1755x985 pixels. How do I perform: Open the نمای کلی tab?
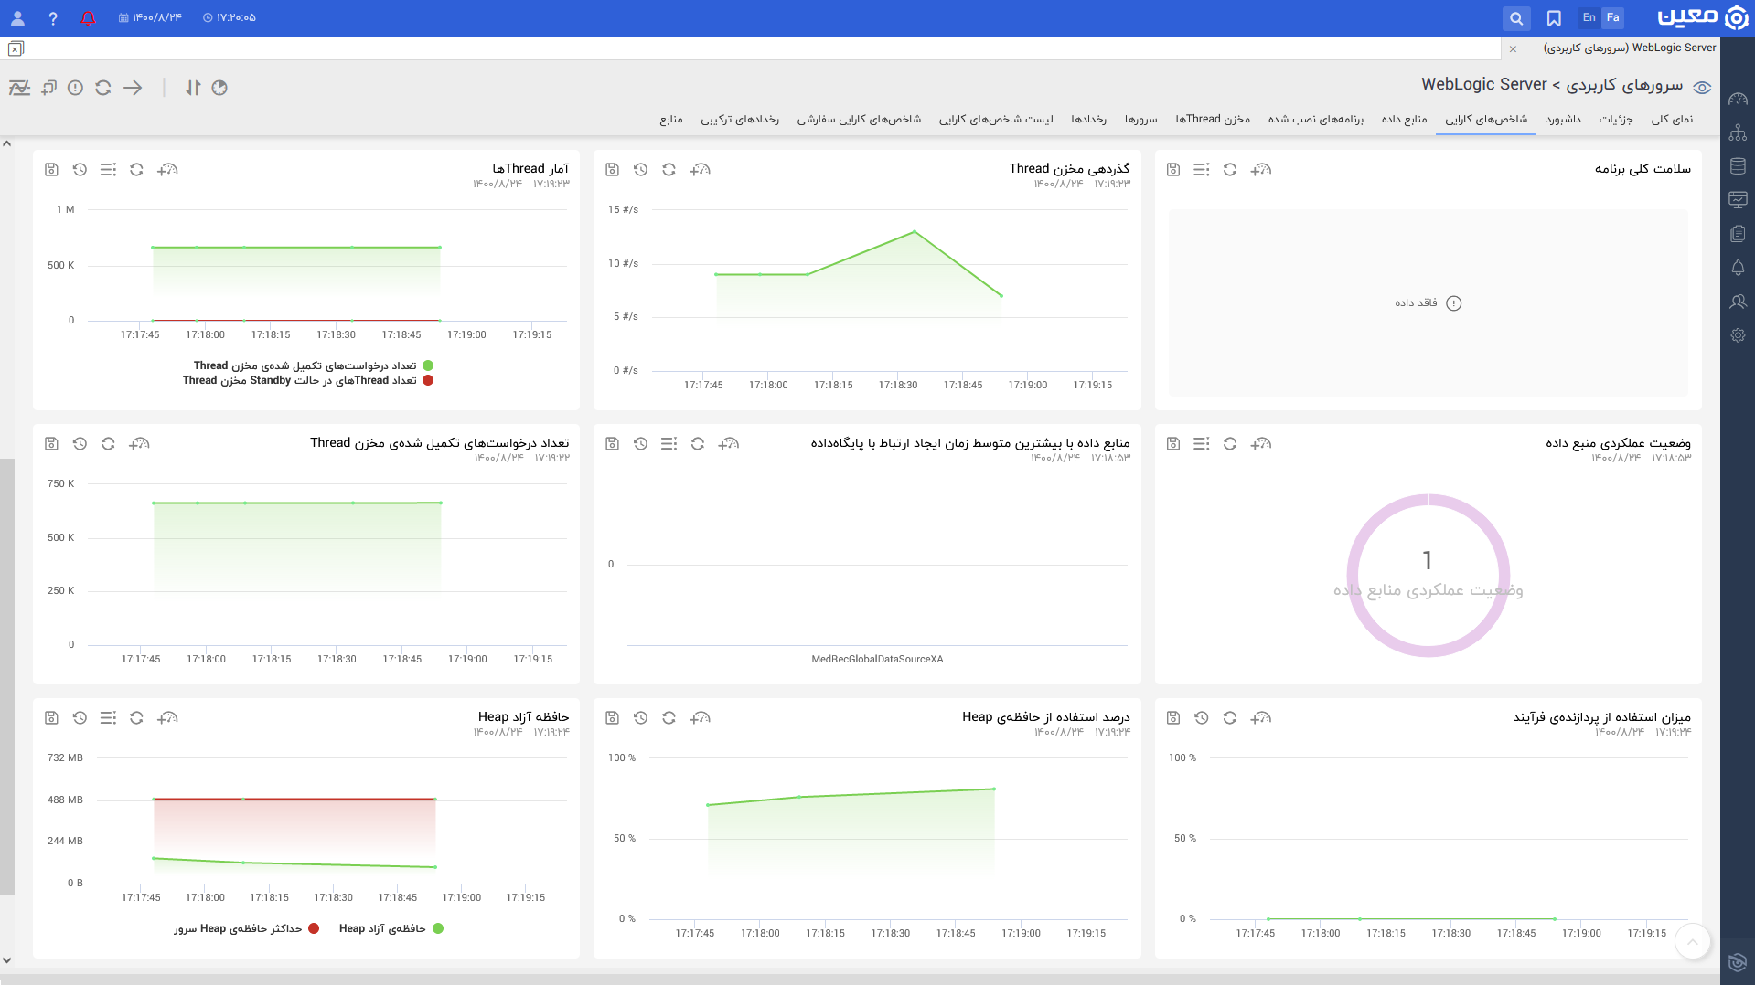coord(1672,120)
